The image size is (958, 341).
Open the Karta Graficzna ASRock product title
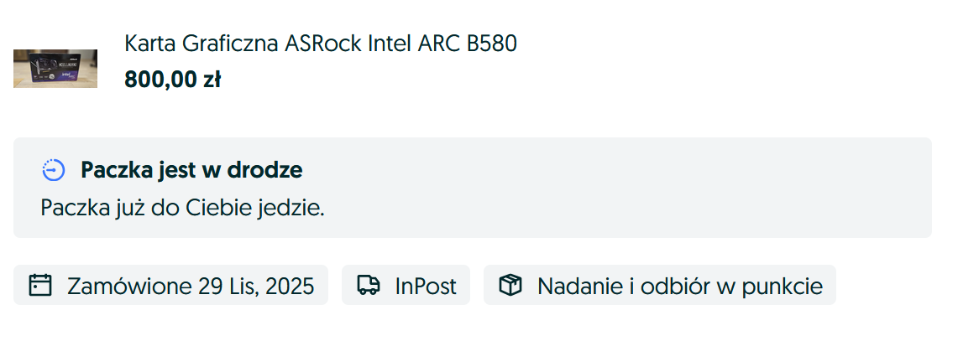pos(320,43)
